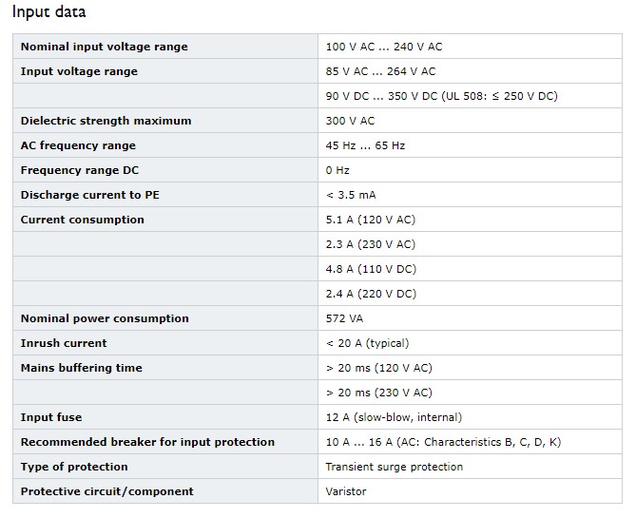Click the Inrush current label
This screenshot has height=518, width=636.
64,343
